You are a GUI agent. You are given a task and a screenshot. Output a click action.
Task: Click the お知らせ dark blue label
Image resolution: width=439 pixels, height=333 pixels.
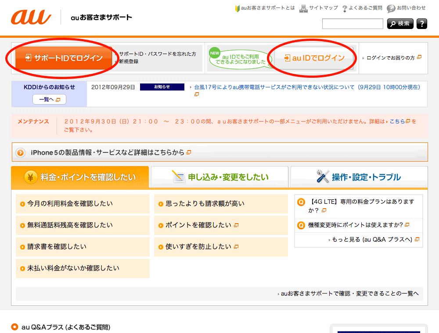click(162, 87)
